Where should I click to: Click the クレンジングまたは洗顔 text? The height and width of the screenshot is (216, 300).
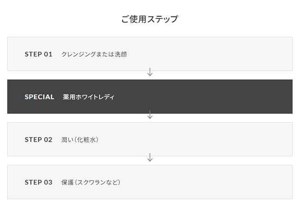(x=94, y=54)
